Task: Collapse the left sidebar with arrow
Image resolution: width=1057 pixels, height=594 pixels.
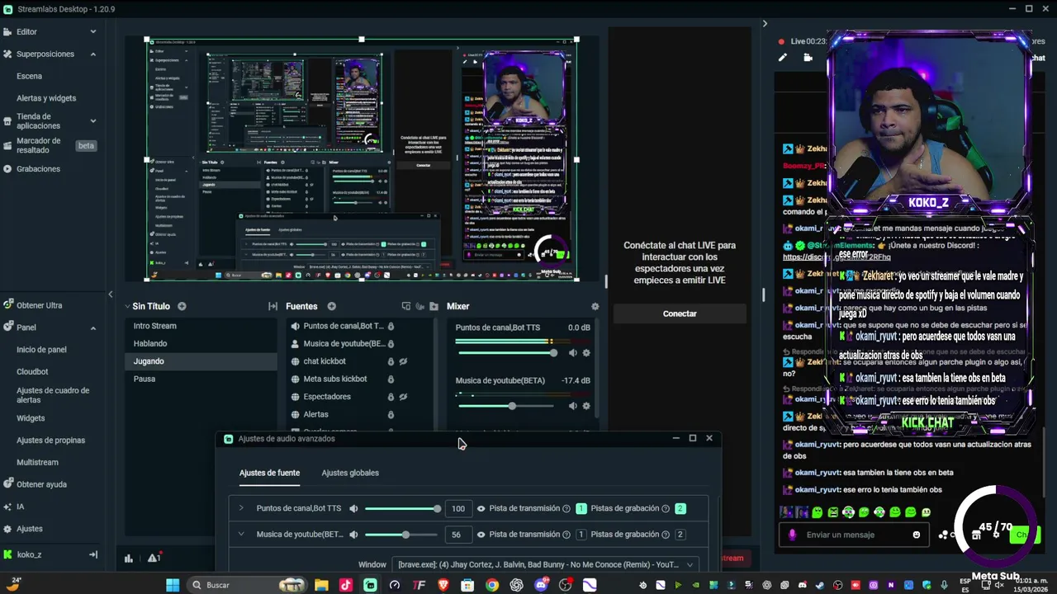Action: tap(111, 294)
